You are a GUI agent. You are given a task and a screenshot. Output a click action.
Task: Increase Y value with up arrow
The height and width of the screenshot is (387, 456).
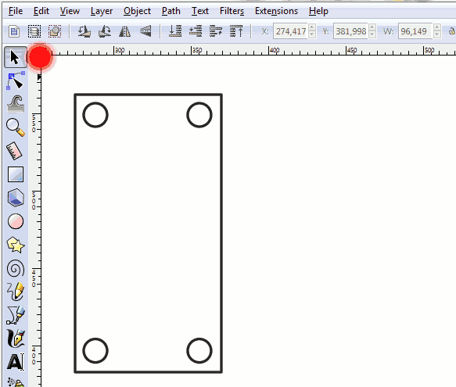click(x=372, y=27)
